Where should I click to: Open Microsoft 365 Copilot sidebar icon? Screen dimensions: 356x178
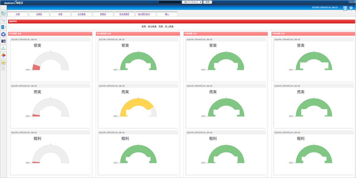pyautogui.click(x=4, y=34)
